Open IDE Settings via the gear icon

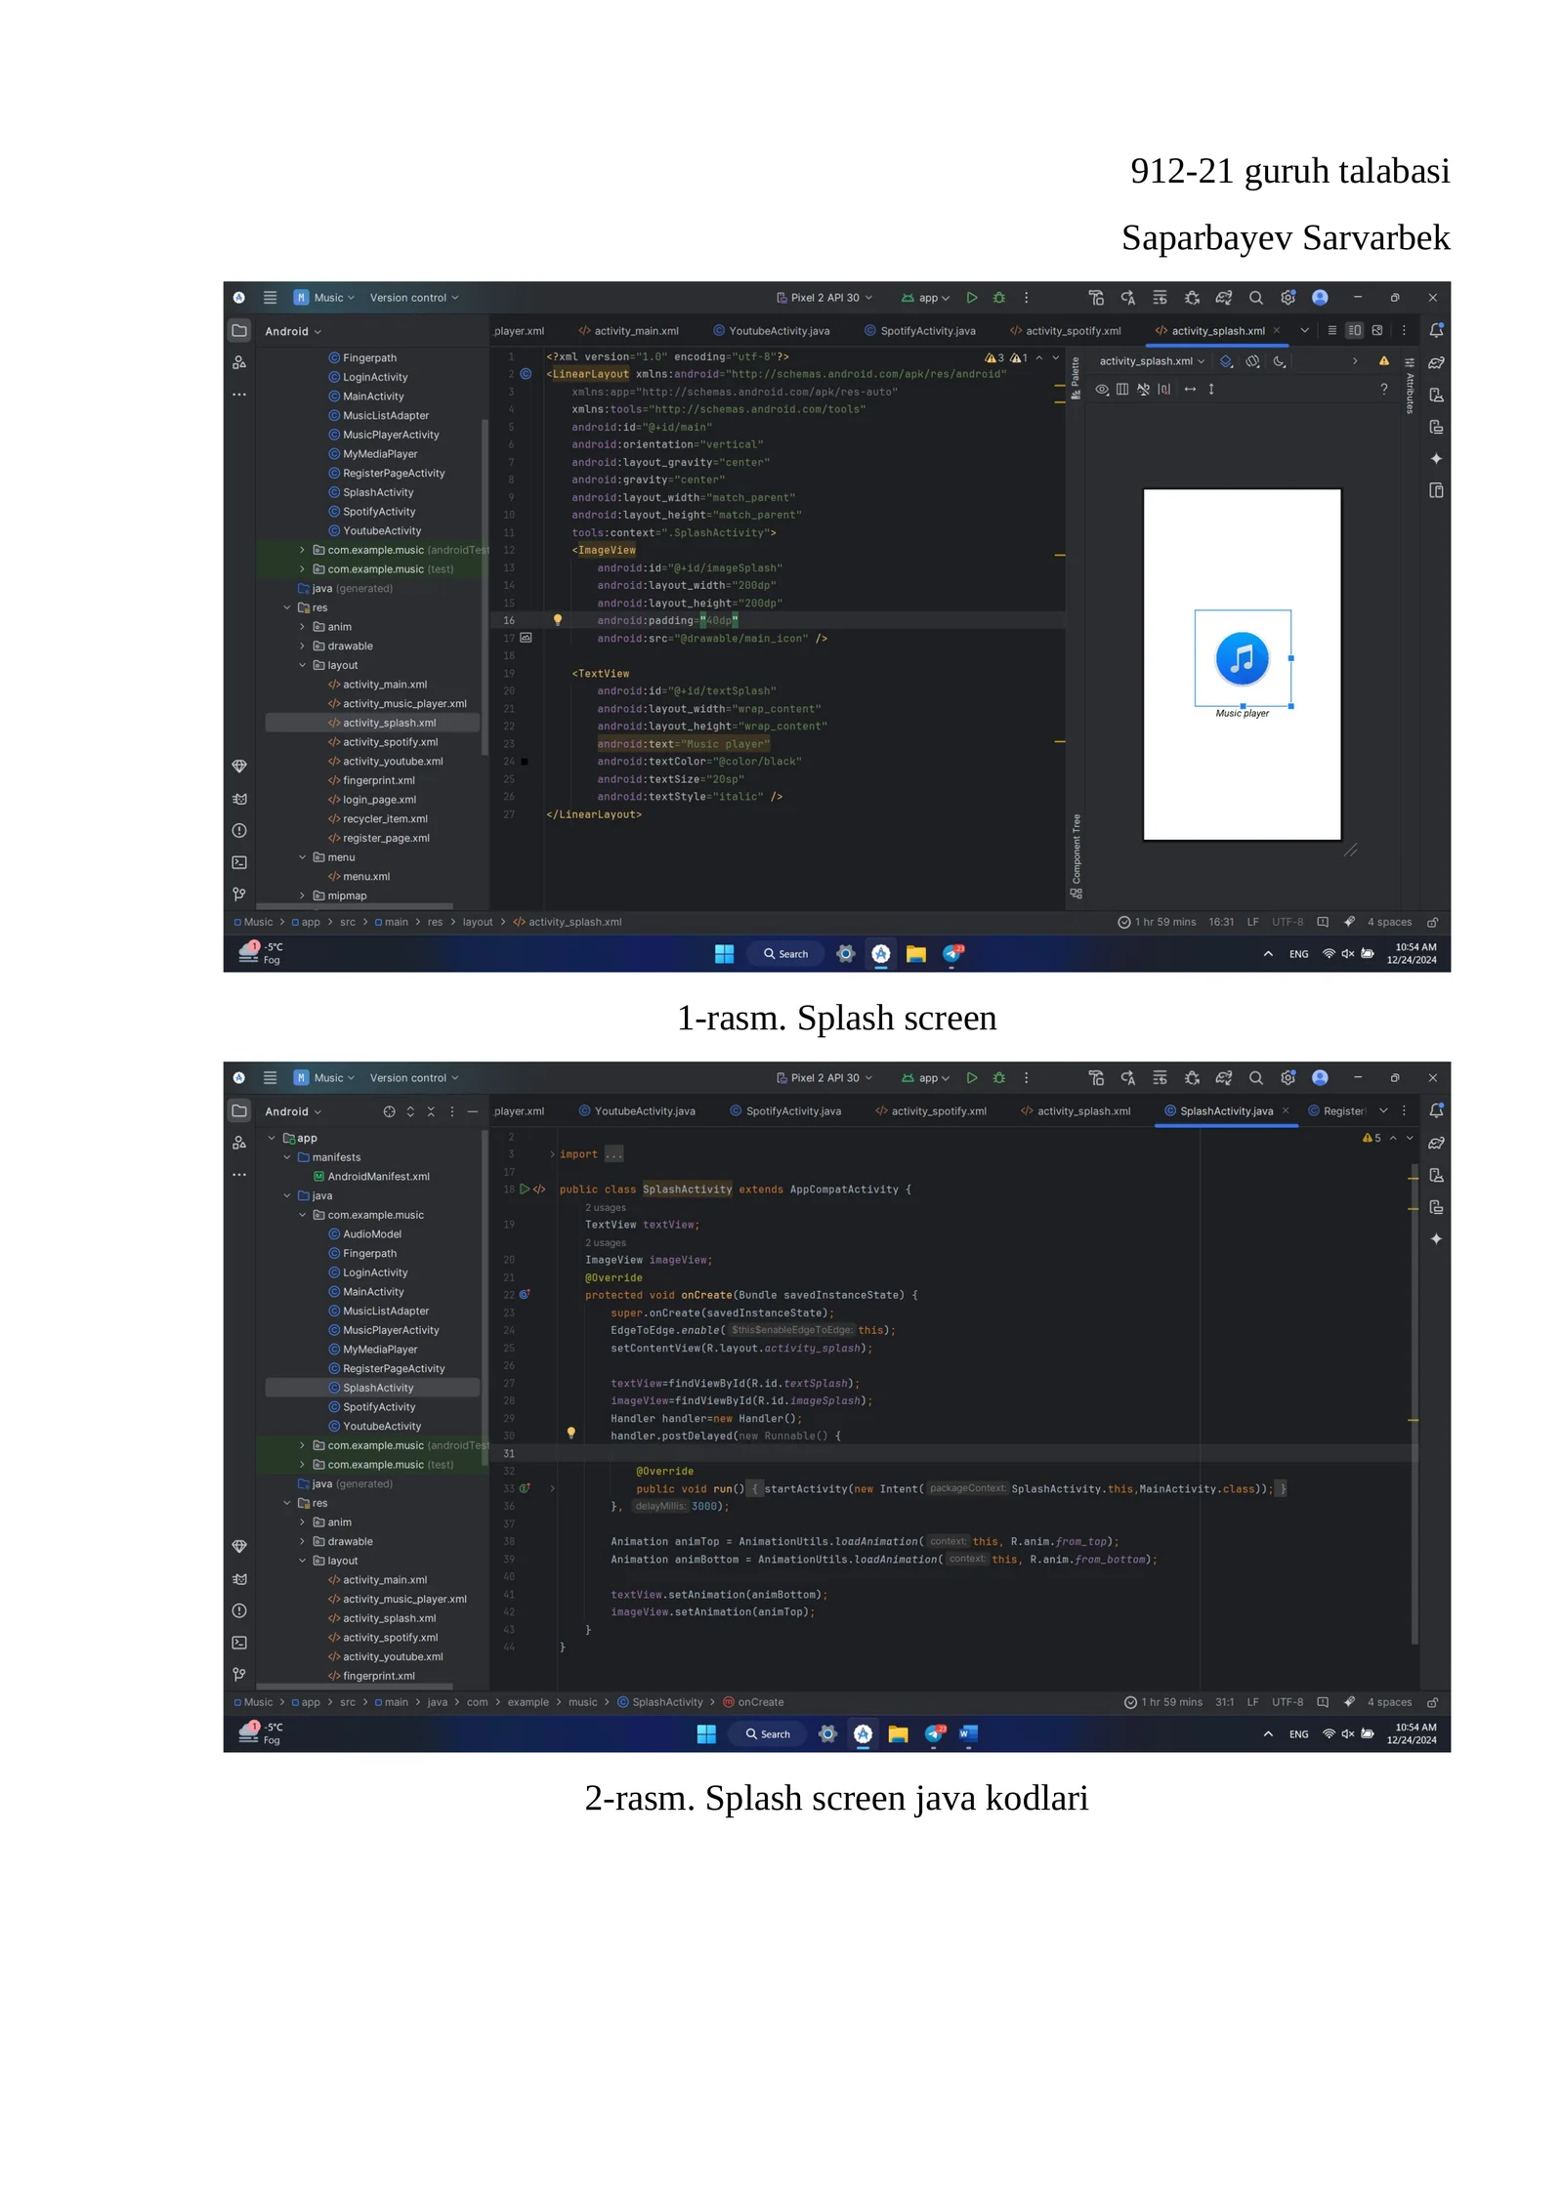(1288, 298)
